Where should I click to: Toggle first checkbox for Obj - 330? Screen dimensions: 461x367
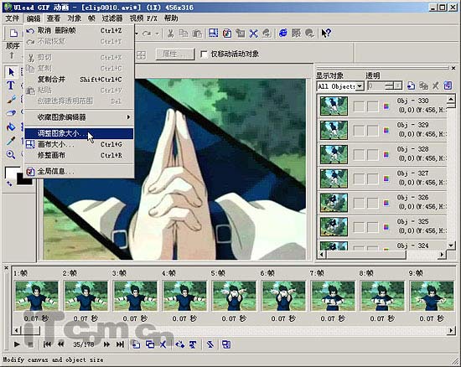pos(359,106)
